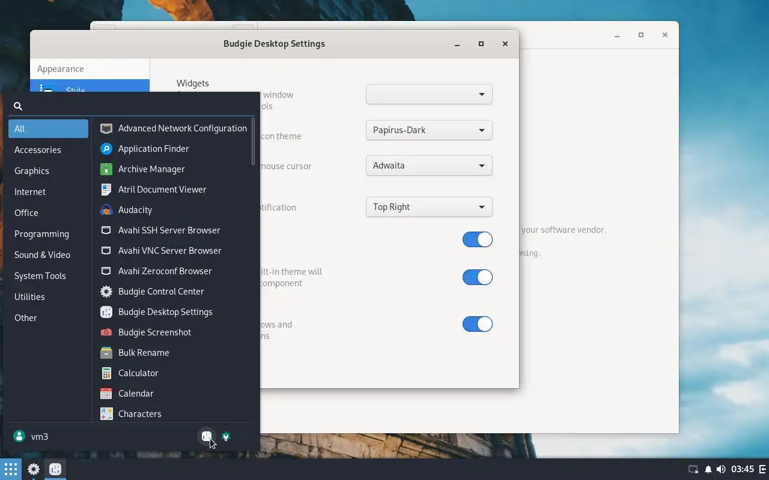769x480 pixels.
Task: Open the Papirus-Dark icon theme dropdown
Action: tap(429, 130)
